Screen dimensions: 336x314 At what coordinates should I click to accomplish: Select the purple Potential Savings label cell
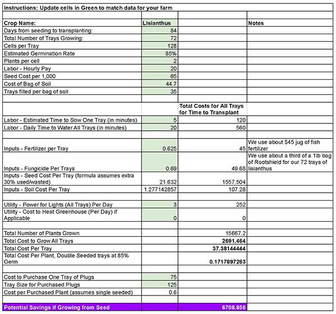click(x=72, y=307)
